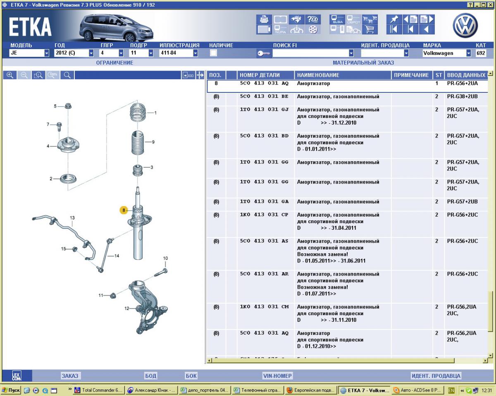The width and height of the screenshot is (496, 396).
Task: Click the binoculars search icon
Action: pyautogui.click(x=298, y=19)
